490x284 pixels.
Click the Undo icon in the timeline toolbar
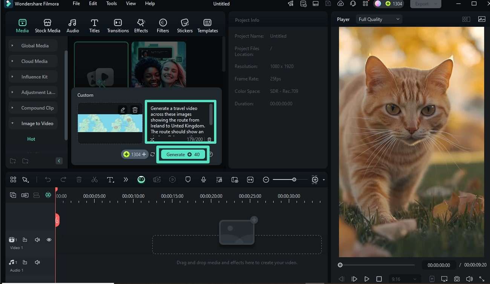tap(48, 180)
